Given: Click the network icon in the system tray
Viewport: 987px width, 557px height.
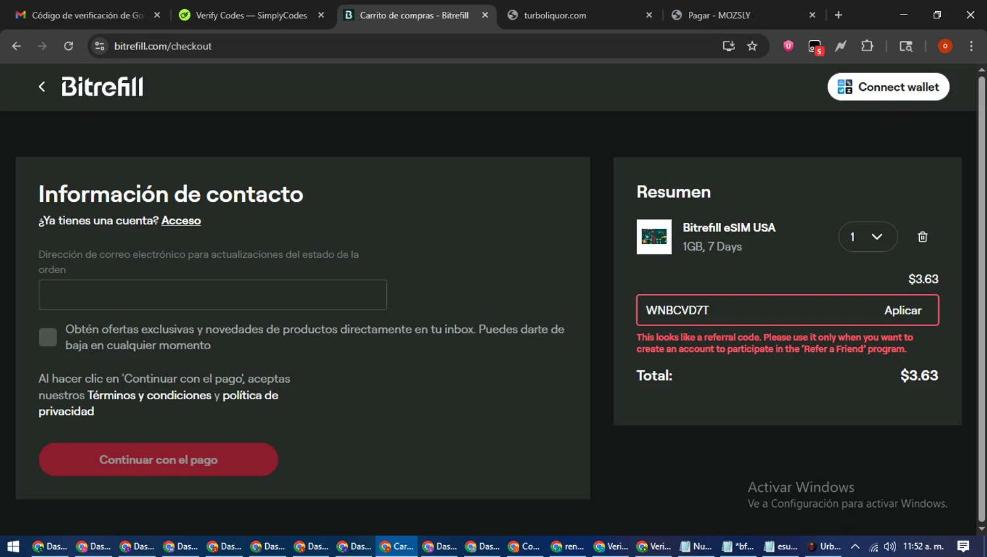Looking at the screenshot, I should coord(873,546).
